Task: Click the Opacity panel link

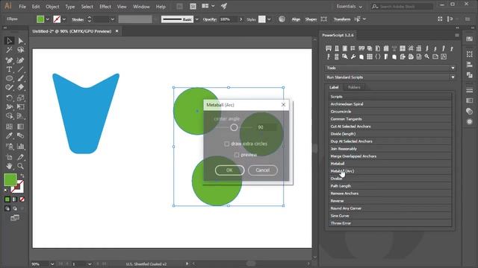Action: click(x=209, y=19)
